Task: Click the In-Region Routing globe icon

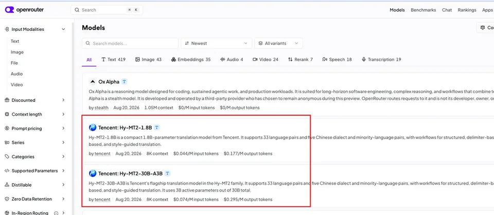Action: pos(7,213)
